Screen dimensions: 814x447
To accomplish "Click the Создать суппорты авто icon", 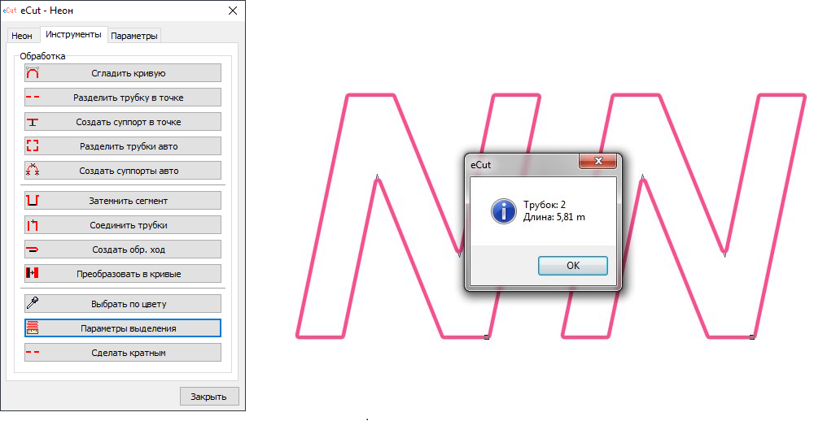I will click(x=33, y=171).
